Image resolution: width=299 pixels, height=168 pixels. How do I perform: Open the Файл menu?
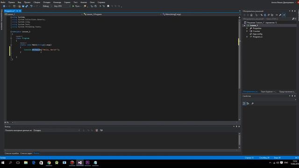pyautogui.click(x=3, y=2)
